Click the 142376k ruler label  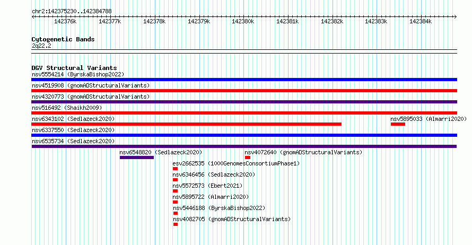click(65, 21)
